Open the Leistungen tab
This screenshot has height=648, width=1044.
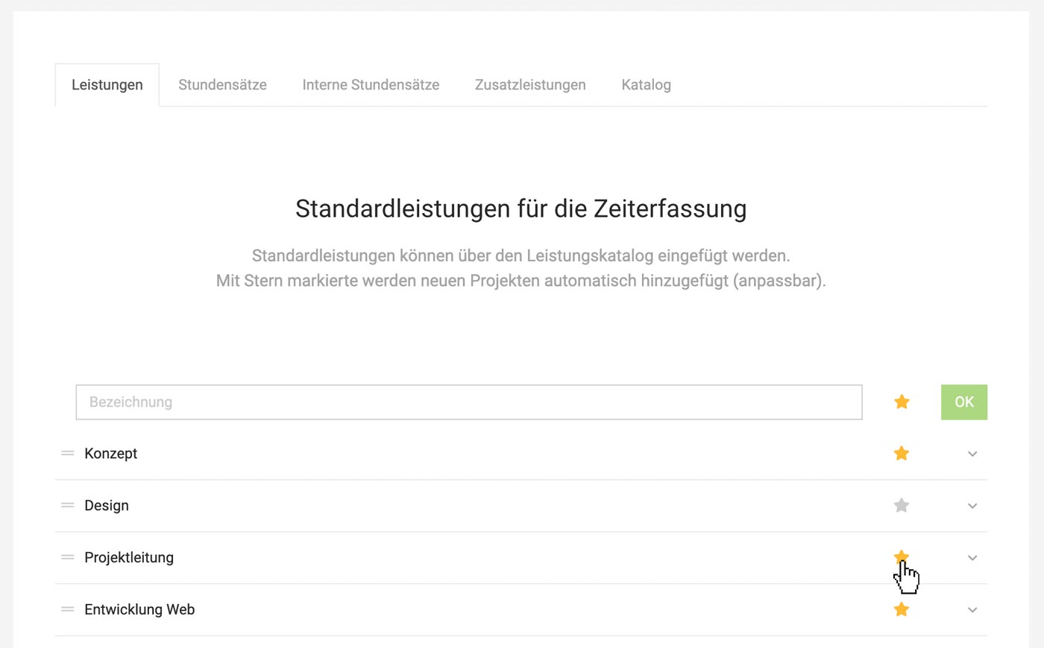tap(107, 85)
